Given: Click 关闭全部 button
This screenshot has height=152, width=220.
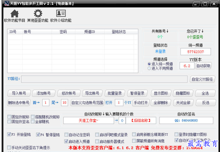Looking at the screenshot, I should (x=183, y=103).
